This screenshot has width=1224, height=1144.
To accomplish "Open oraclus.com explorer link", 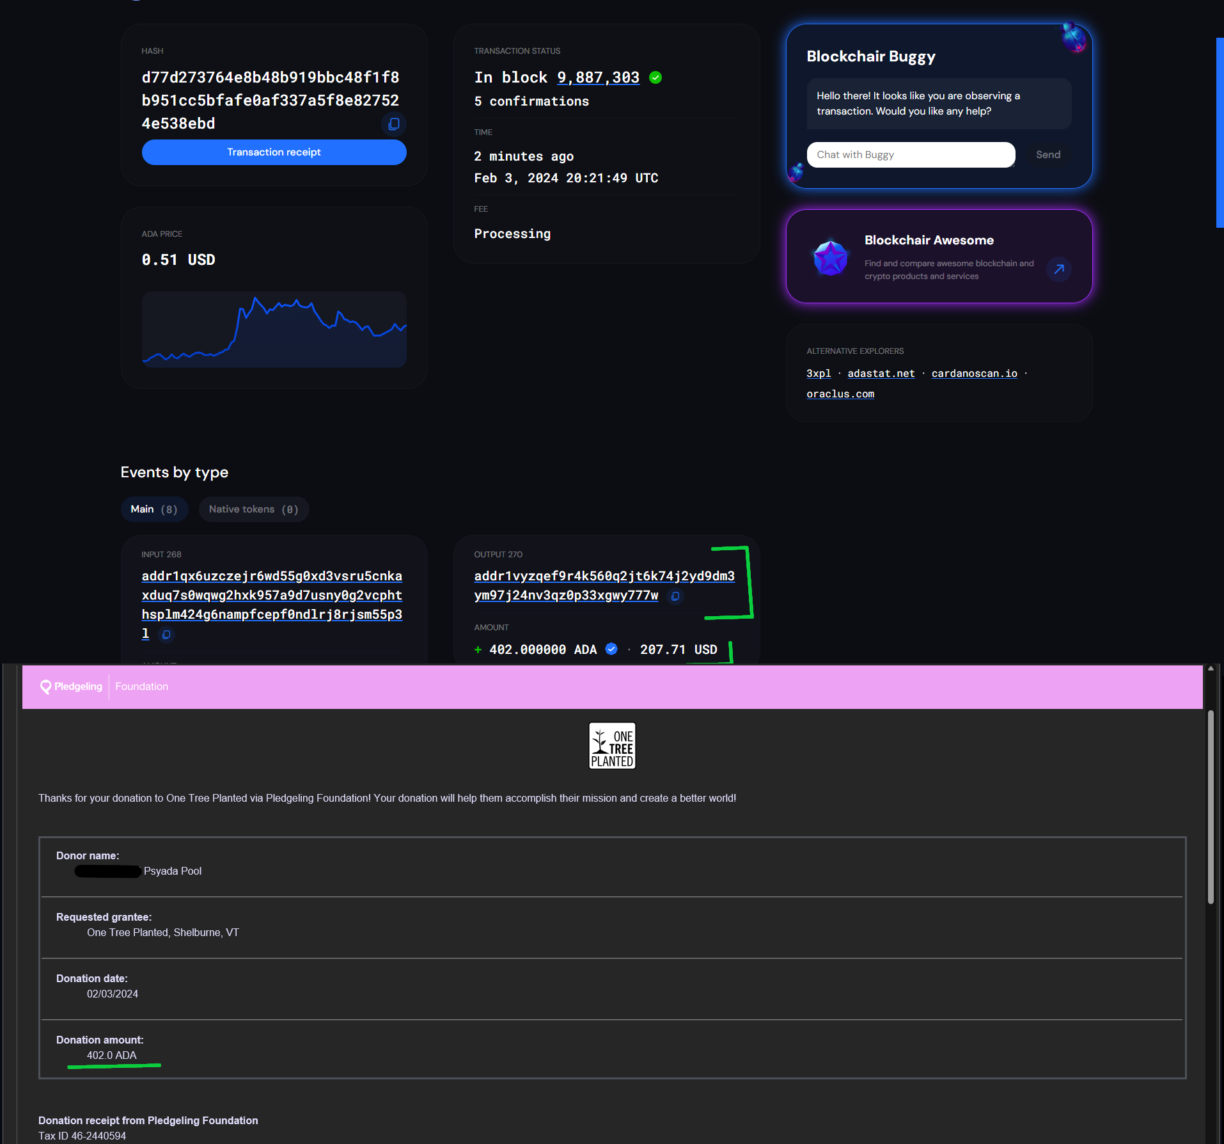I will pyautogui.click(x=840, y=394).
